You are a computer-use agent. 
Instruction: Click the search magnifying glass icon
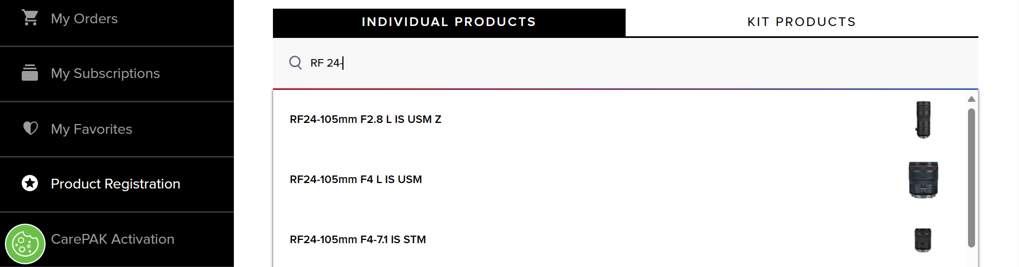[x=295, y=63]
